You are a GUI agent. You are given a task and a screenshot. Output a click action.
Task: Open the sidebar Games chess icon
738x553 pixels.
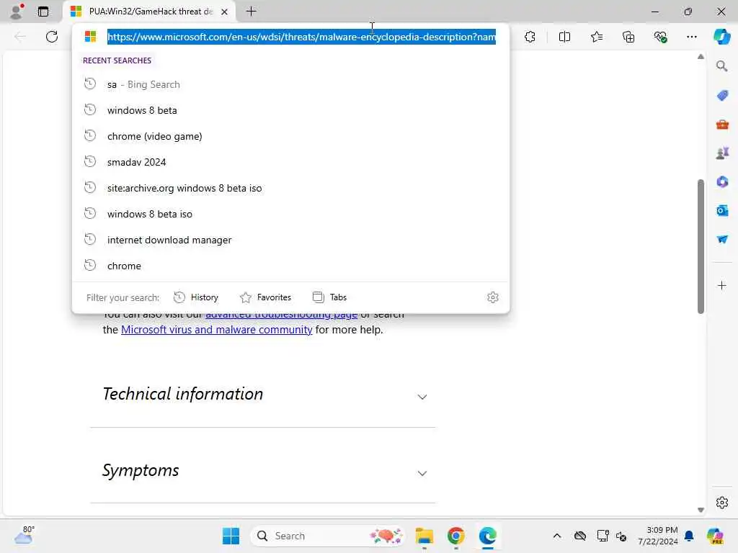click(722, 153)
